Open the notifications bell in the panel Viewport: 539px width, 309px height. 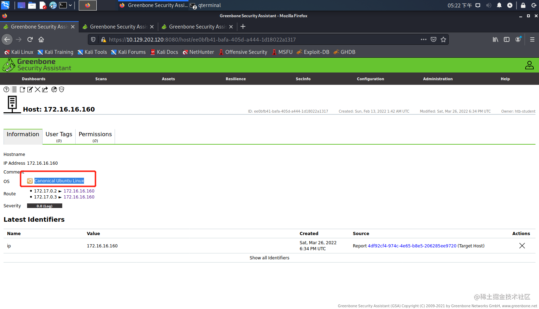[x=499, y=5]
